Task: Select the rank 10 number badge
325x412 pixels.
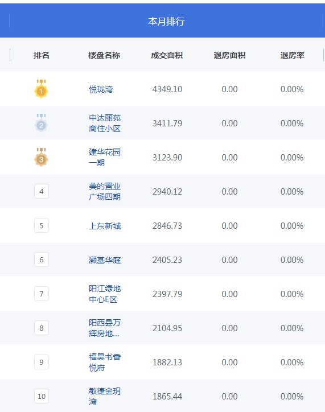Action: coord(42,396)
